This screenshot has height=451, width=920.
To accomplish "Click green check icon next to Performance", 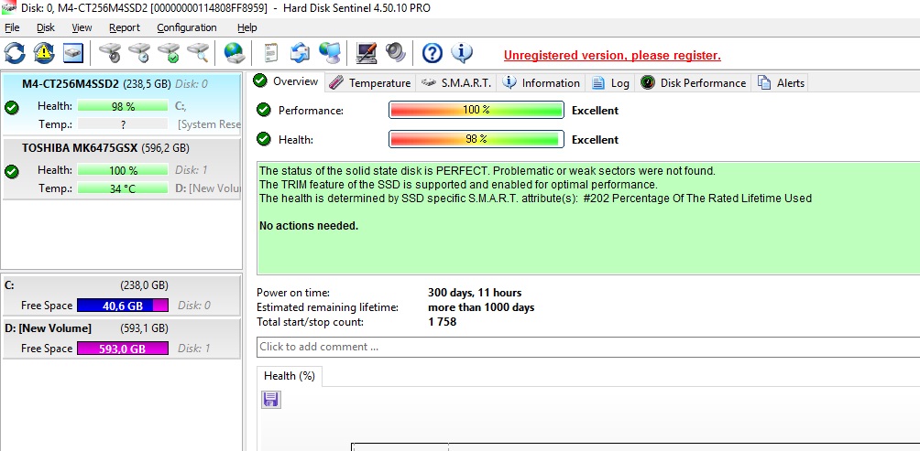I will (264, 110).
